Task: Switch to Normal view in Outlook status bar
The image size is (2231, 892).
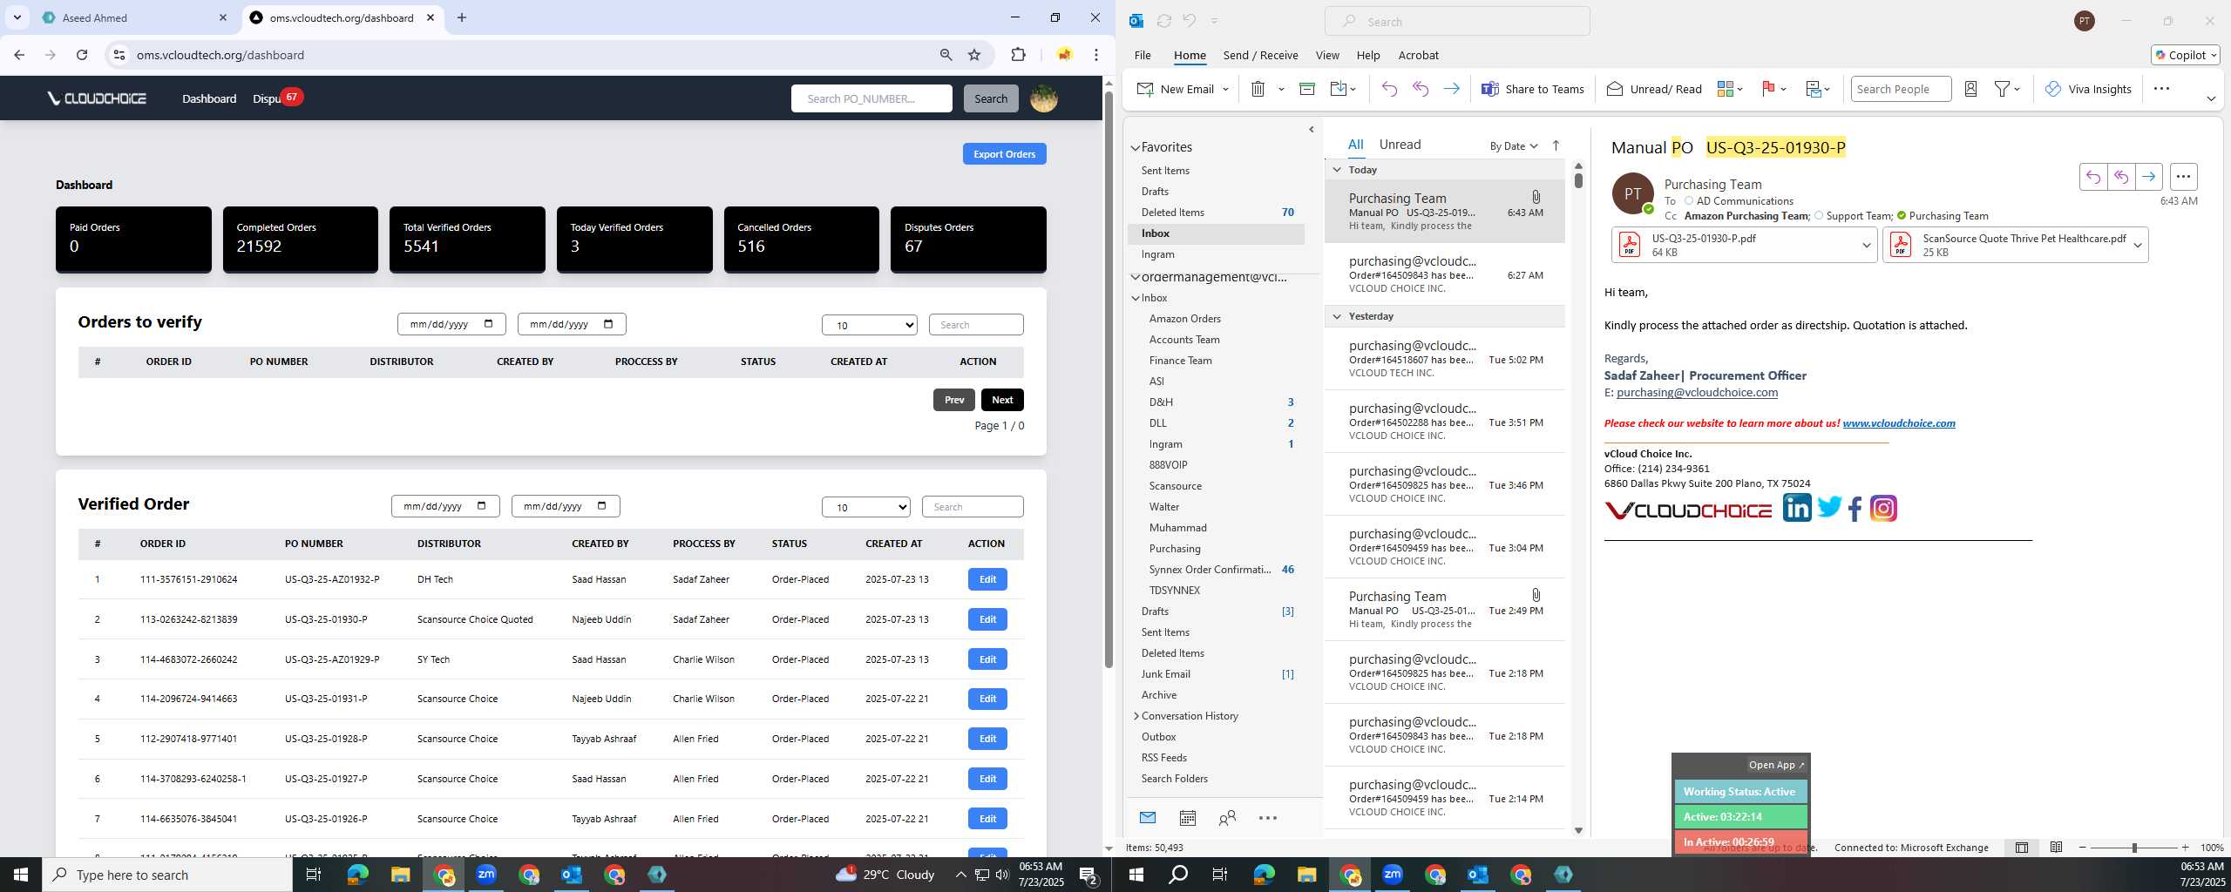Action: (2022, 848)
